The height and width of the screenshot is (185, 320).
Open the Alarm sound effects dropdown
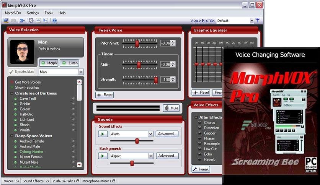click(150, 134)
